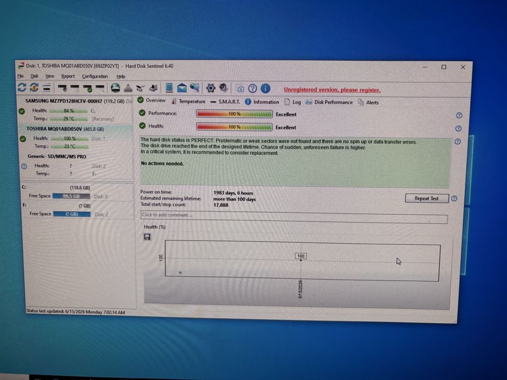Viewport: 507px width, 380px height.
Task: Switch to the Information tab
Action: coord(262,102)
